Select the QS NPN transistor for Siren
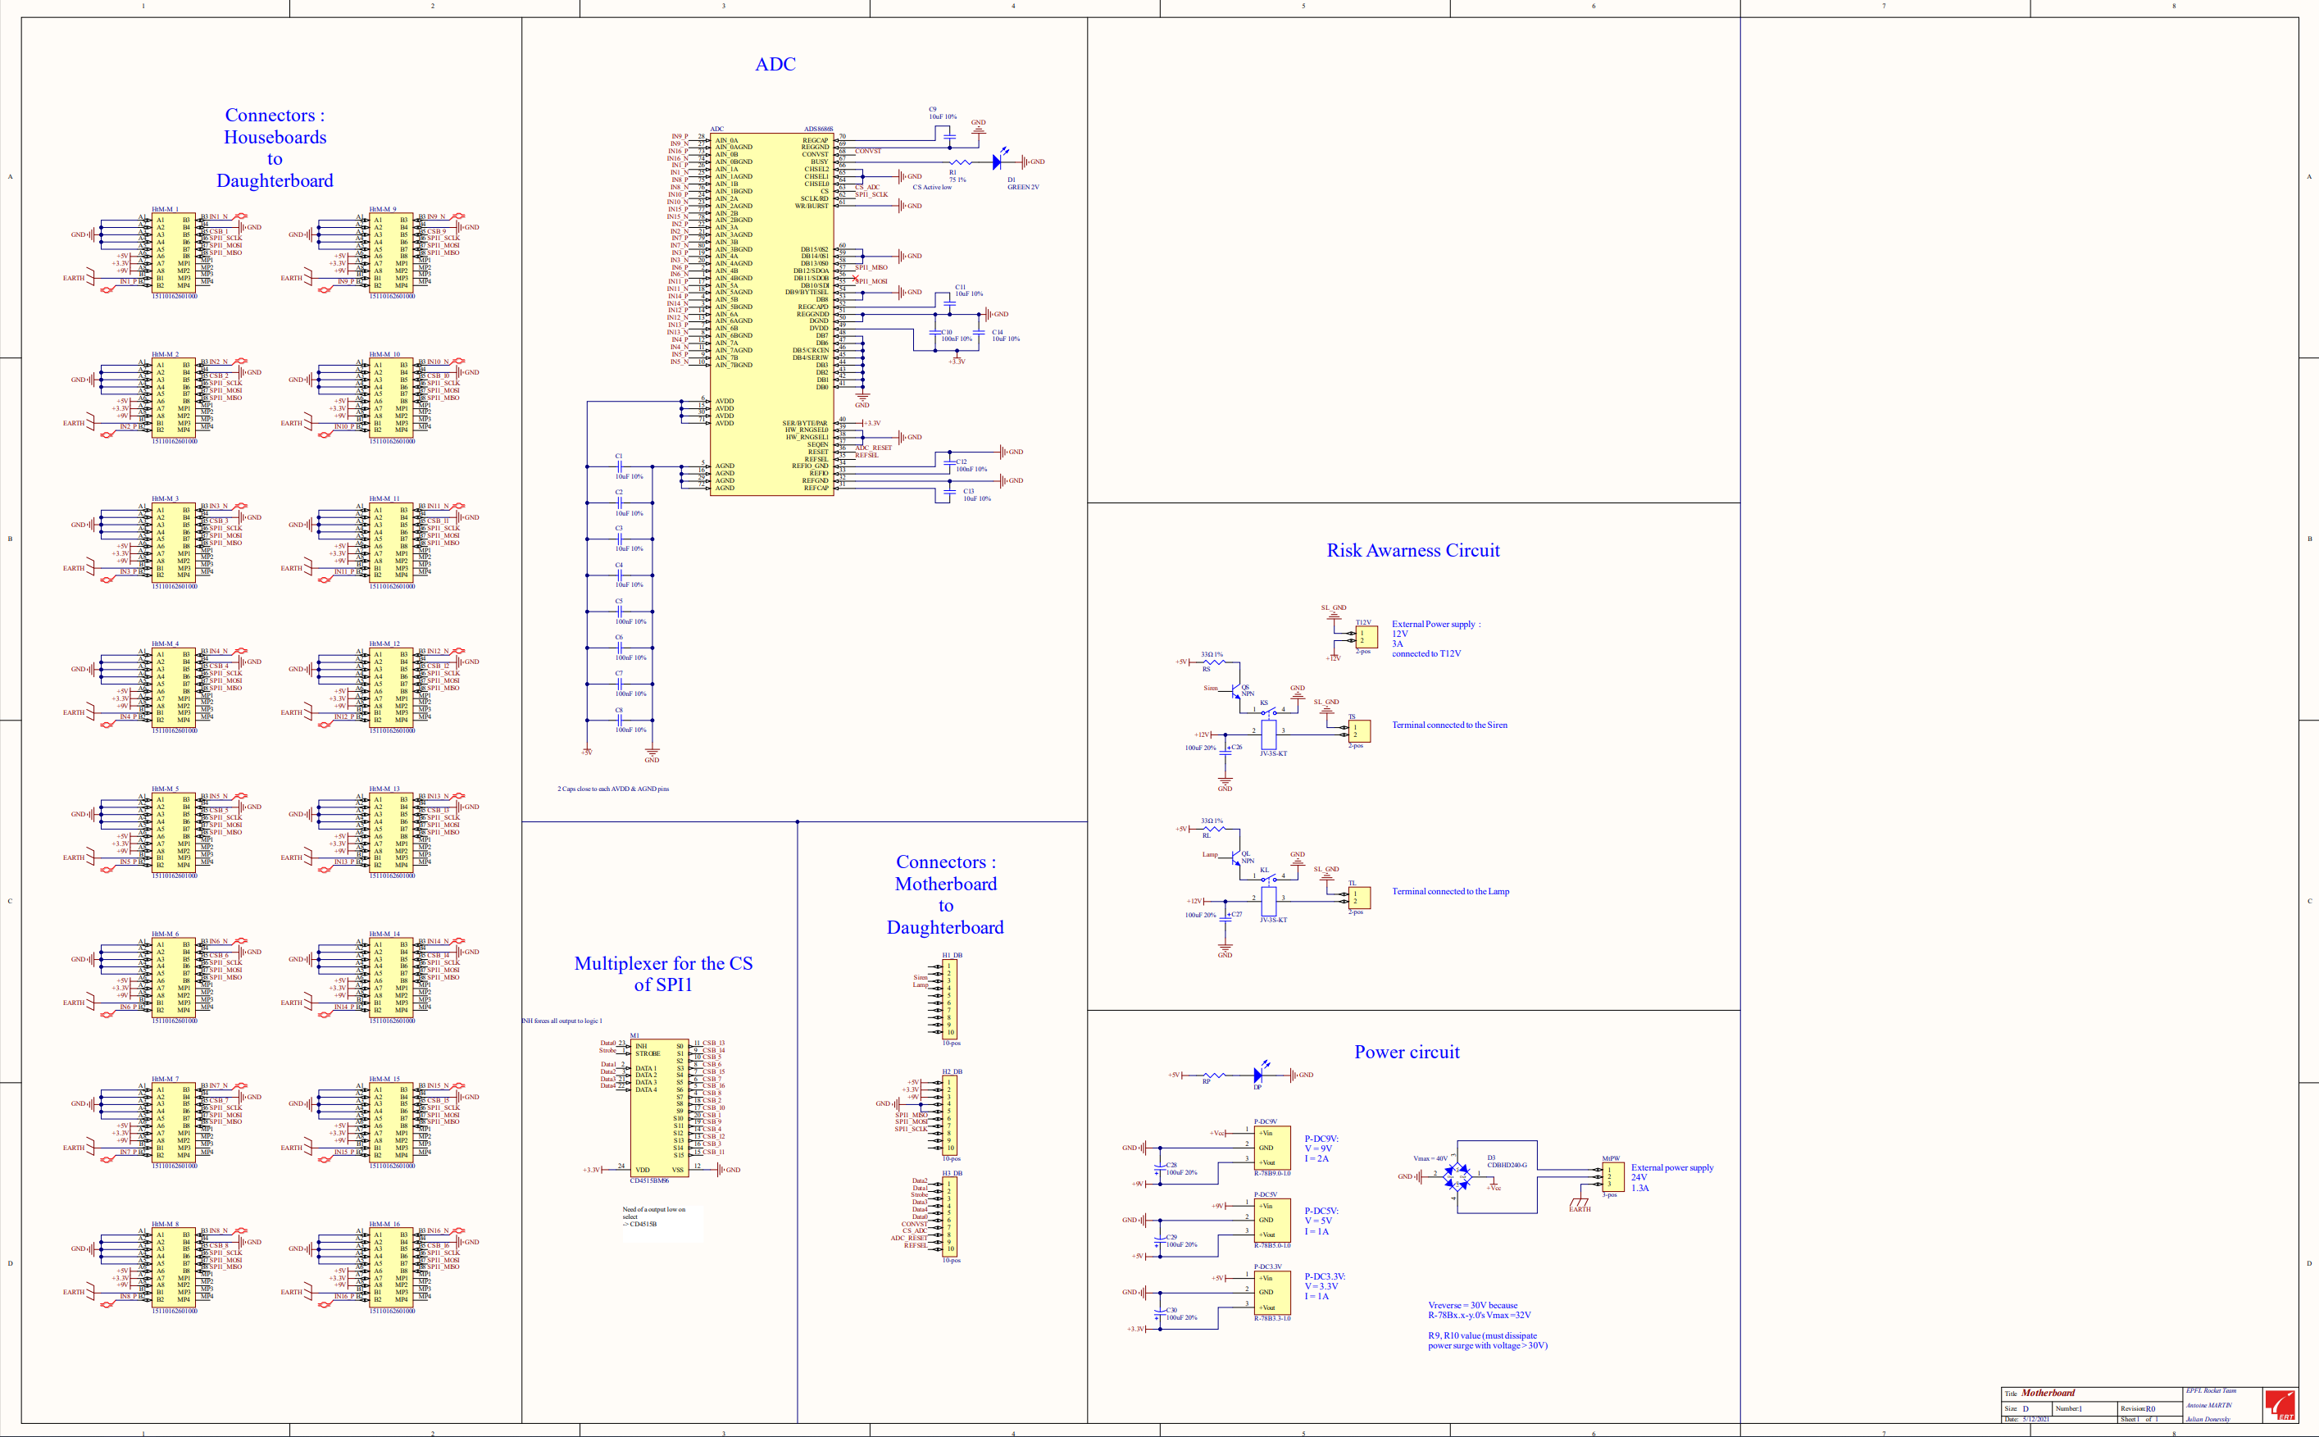Screen dimensions: 2319x1437 click(x=1235, y=690)
